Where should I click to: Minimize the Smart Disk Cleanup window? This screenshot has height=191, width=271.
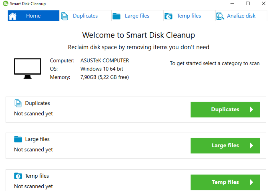[x=232, y=4]
